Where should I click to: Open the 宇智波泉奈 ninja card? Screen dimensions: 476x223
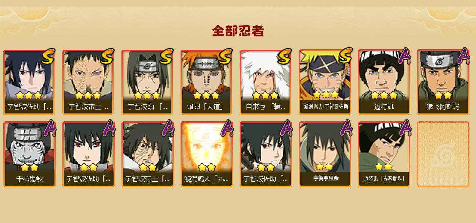pos(325,154)
